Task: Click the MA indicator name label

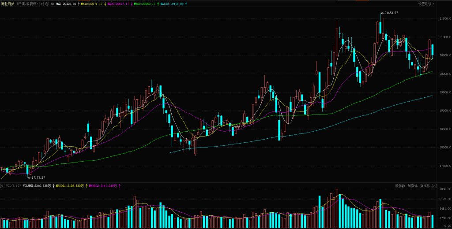Action: (53, 4)
